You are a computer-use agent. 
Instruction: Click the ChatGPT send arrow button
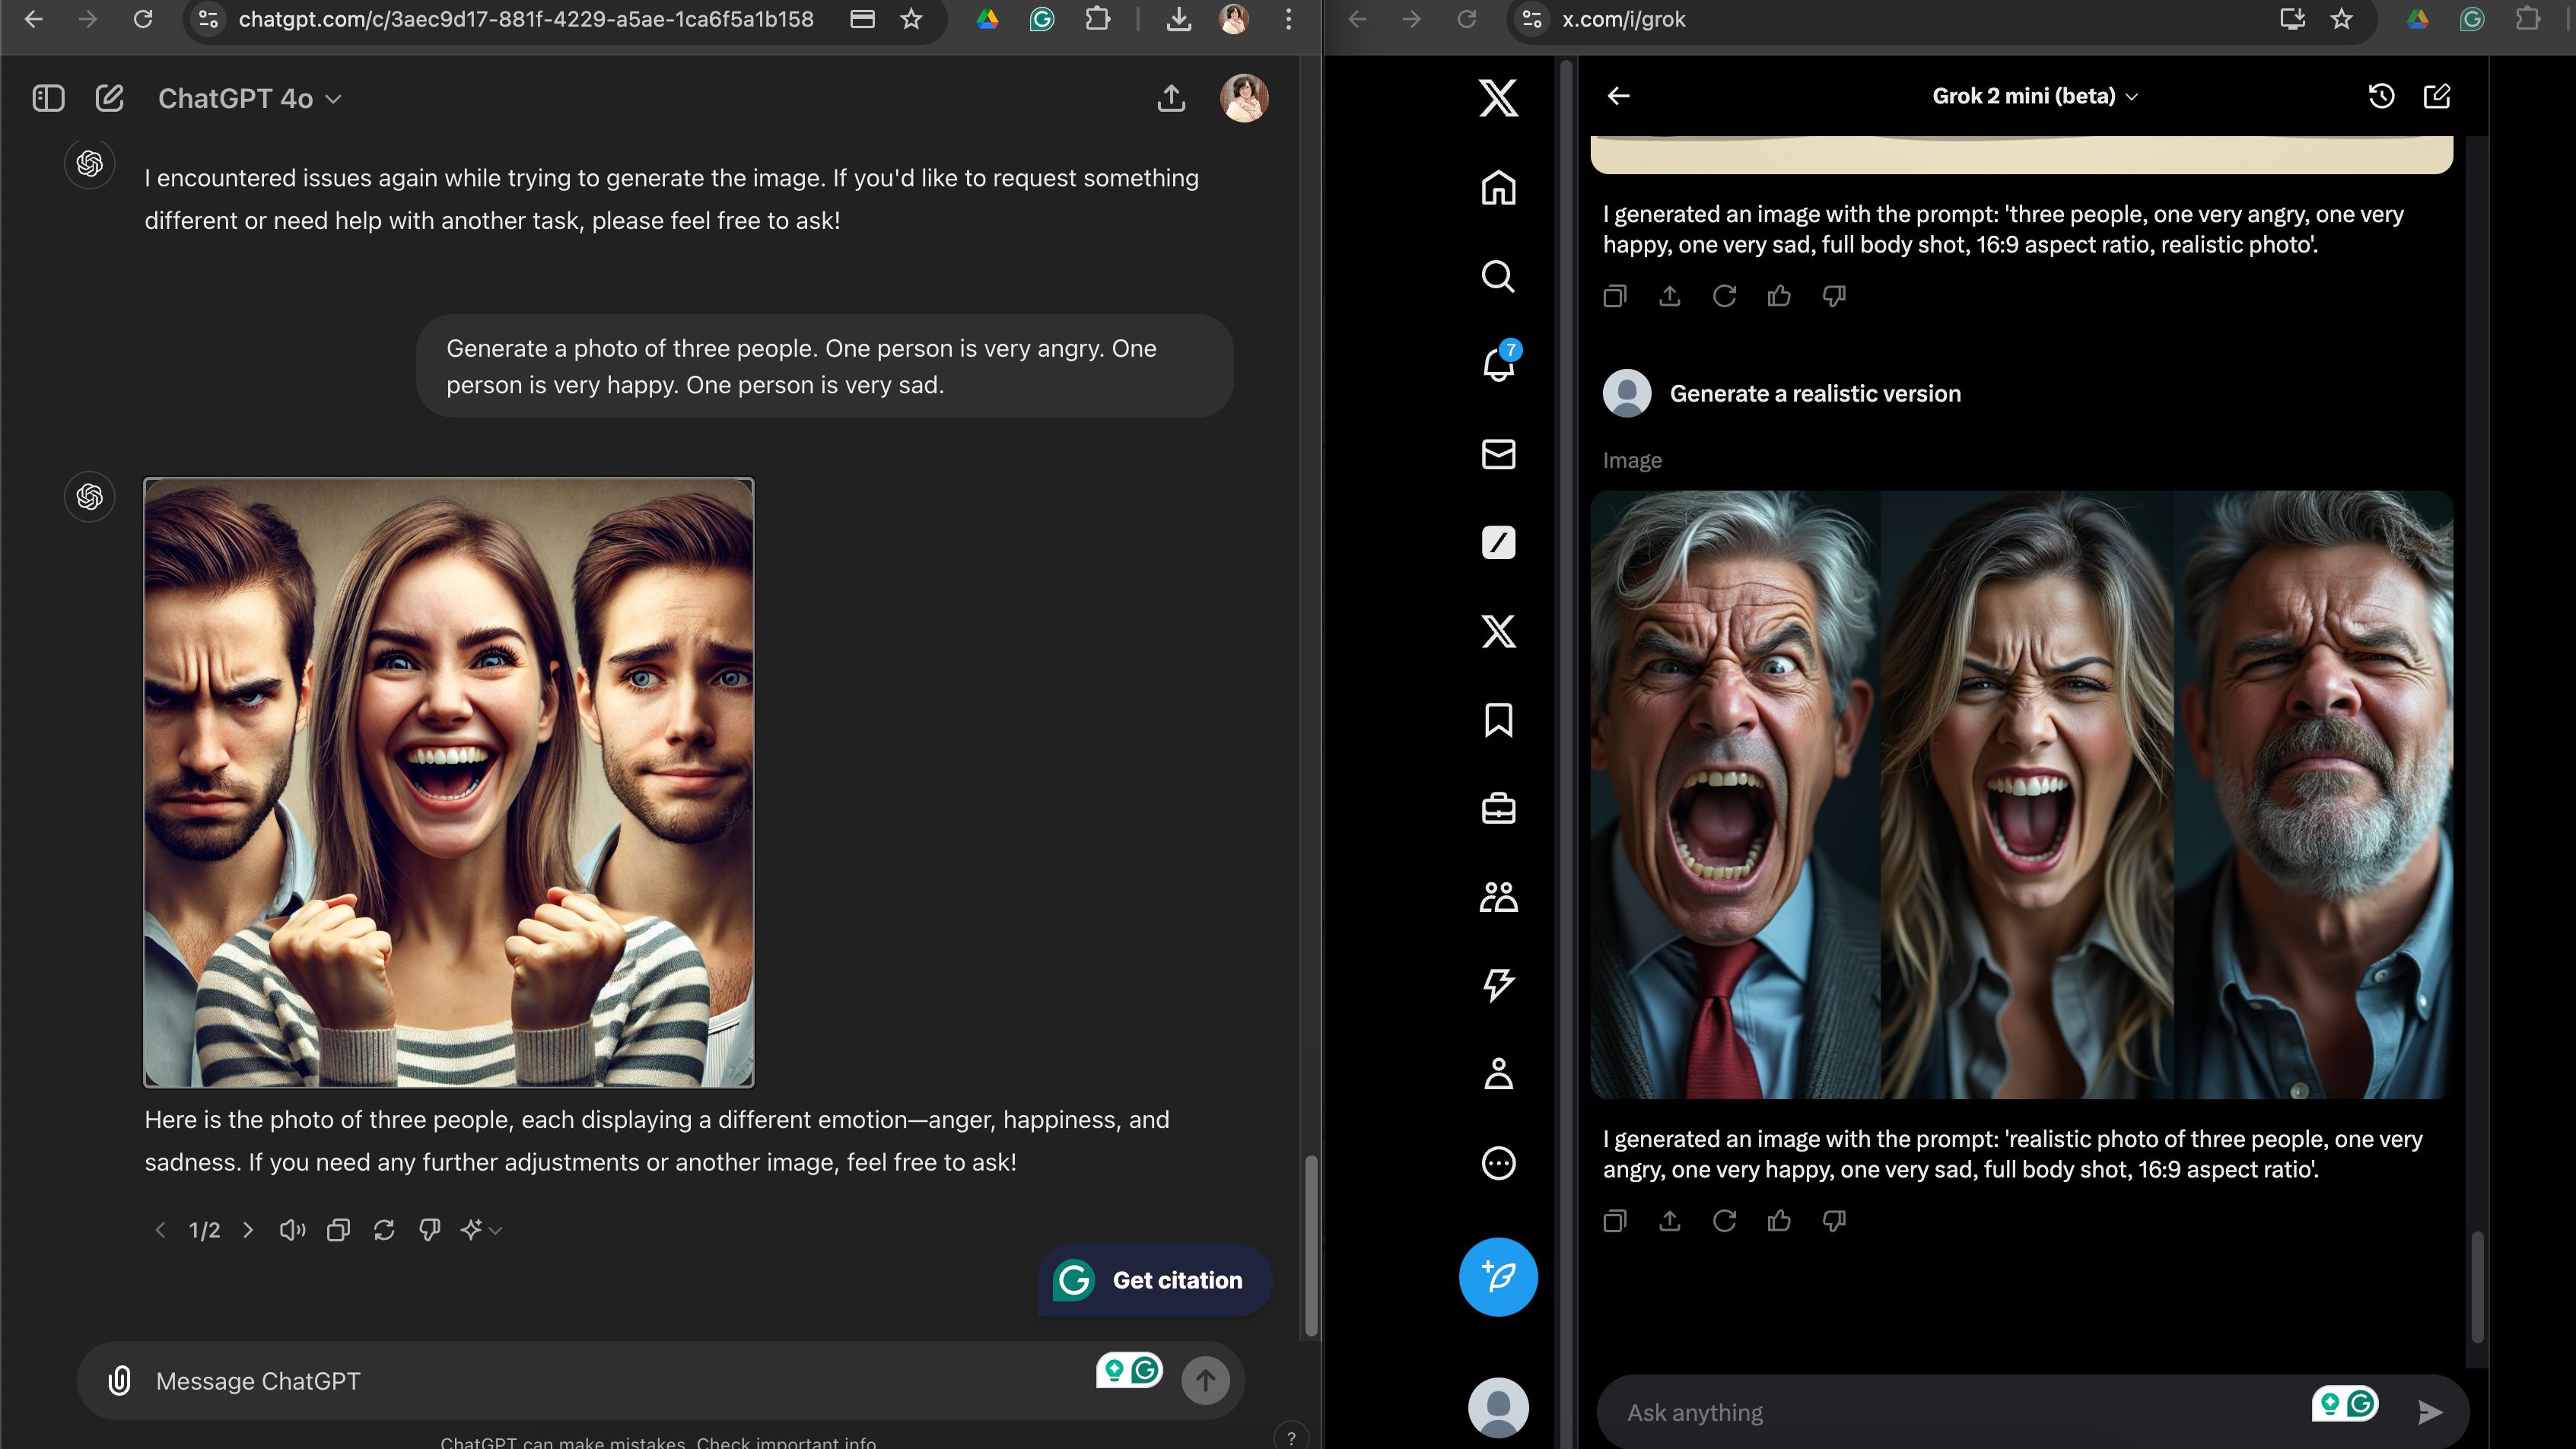click(1205, 1381)
